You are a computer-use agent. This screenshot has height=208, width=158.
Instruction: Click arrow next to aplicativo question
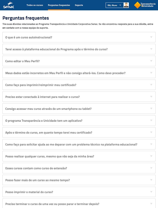click(151, 120)
